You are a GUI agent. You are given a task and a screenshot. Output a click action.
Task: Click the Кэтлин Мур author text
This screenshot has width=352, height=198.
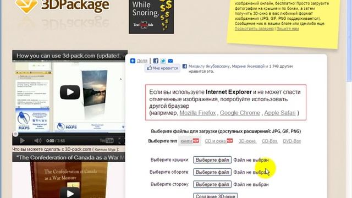point(105,149)
